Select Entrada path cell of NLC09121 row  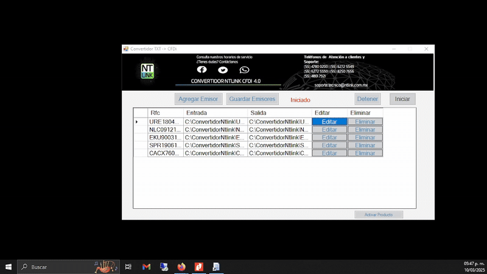coord(215,130)
